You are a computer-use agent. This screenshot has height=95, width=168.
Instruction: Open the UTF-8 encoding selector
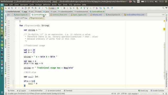pos(124,94)
